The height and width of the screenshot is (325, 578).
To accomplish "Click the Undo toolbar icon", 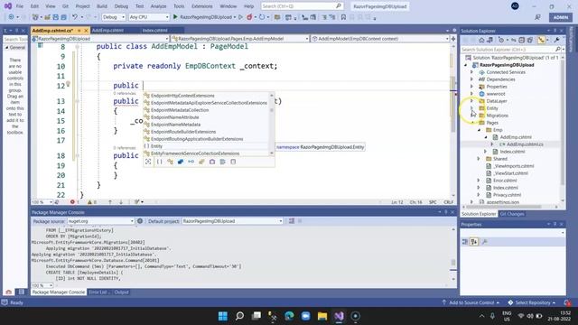I will tap(75, 17).
